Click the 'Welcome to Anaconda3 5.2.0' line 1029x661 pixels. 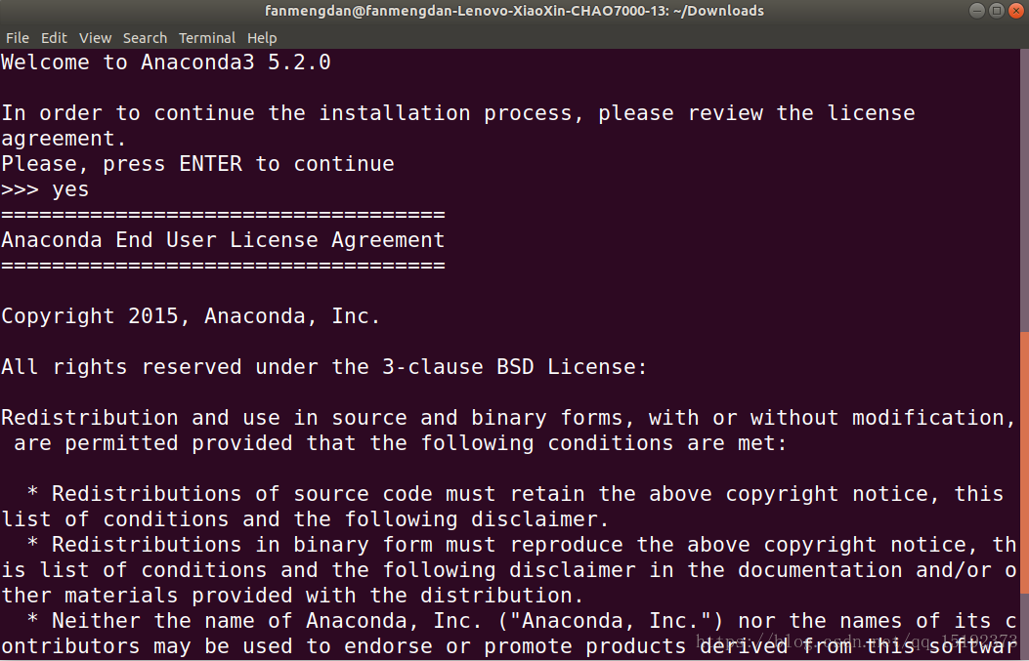(166, 62)
